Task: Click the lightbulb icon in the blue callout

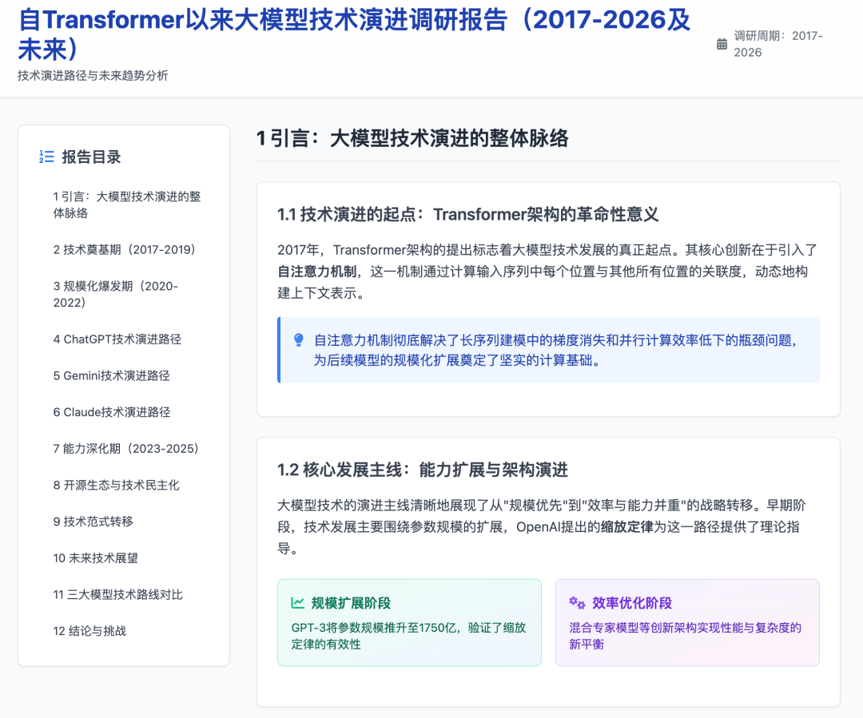Action: tap(299, 340)
